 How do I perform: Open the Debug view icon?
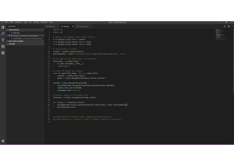click(x=3, y=46)
